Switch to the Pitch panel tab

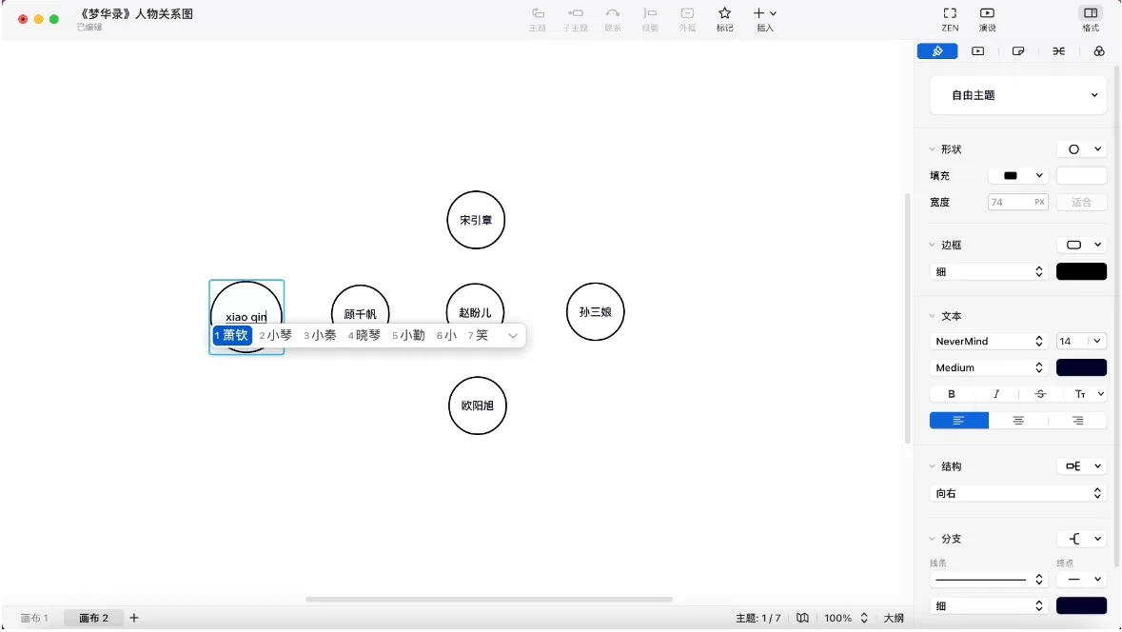[x=977, y=50]
